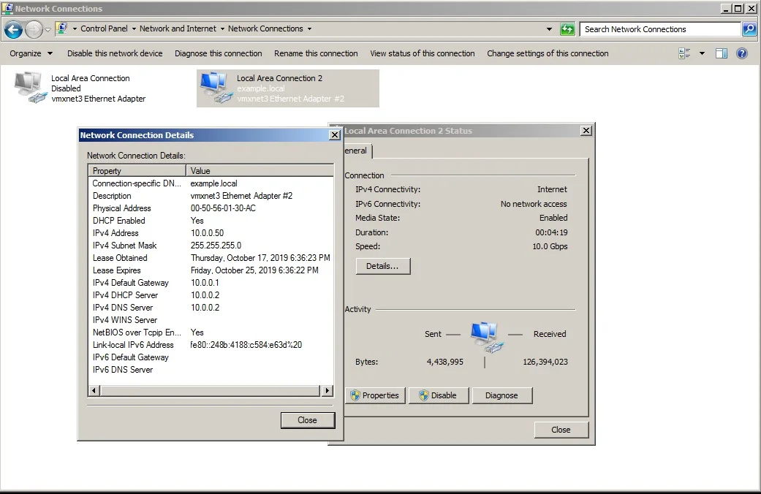761x494 pixels.
Task: Open the blue Help icon
Action: point(742,53)
